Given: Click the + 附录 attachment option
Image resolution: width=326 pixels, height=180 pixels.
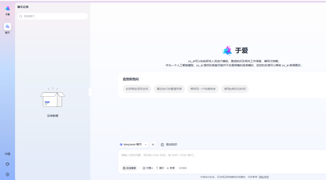Looking at the screenshot, I should coord(171,168).
